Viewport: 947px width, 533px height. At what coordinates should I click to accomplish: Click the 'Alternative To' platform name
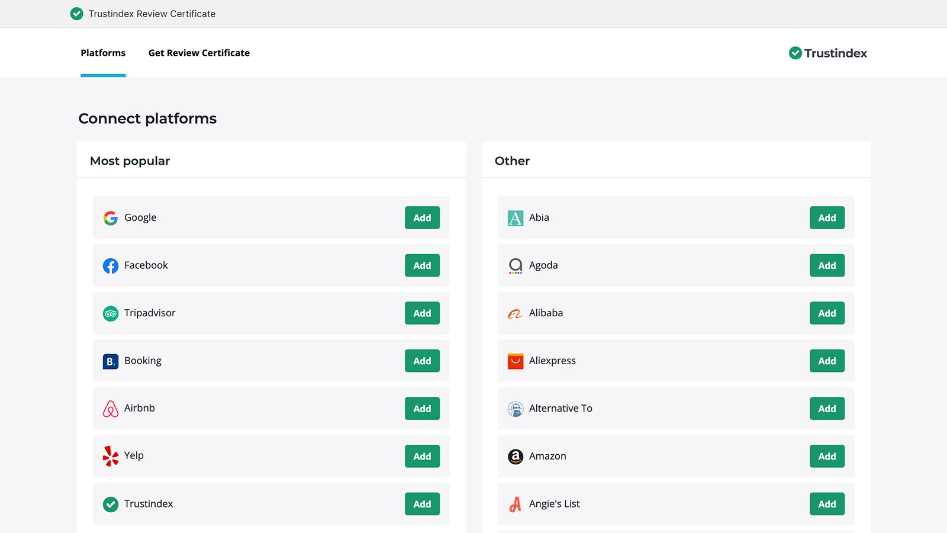click(x=561, y=408)
